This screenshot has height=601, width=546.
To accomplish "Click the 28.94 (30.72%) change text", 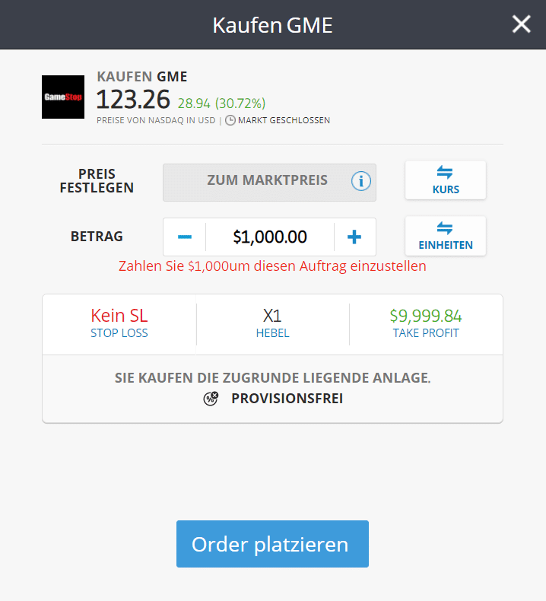I will click(x=221, y=103).
